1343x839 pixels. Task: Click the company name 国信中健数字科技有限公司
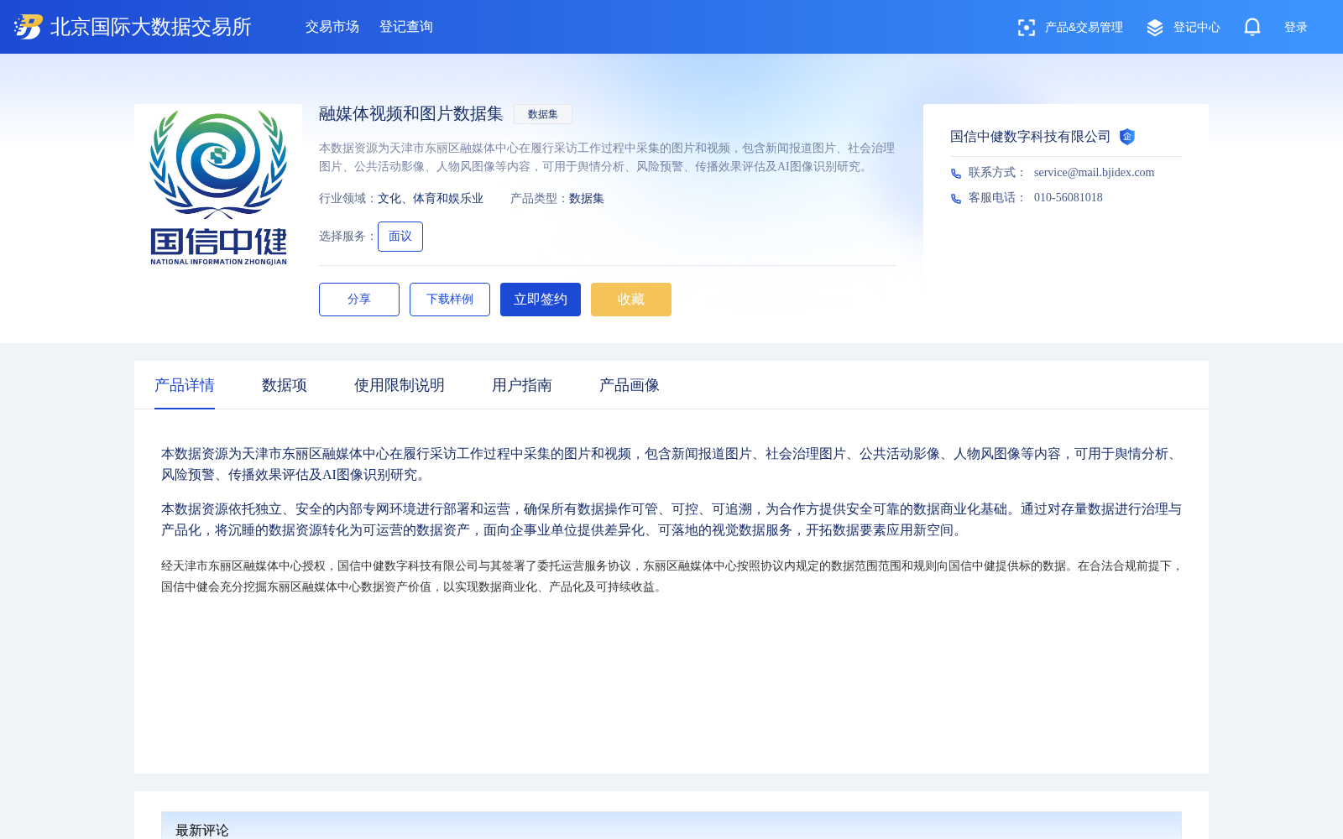(x=1031, y=137)
